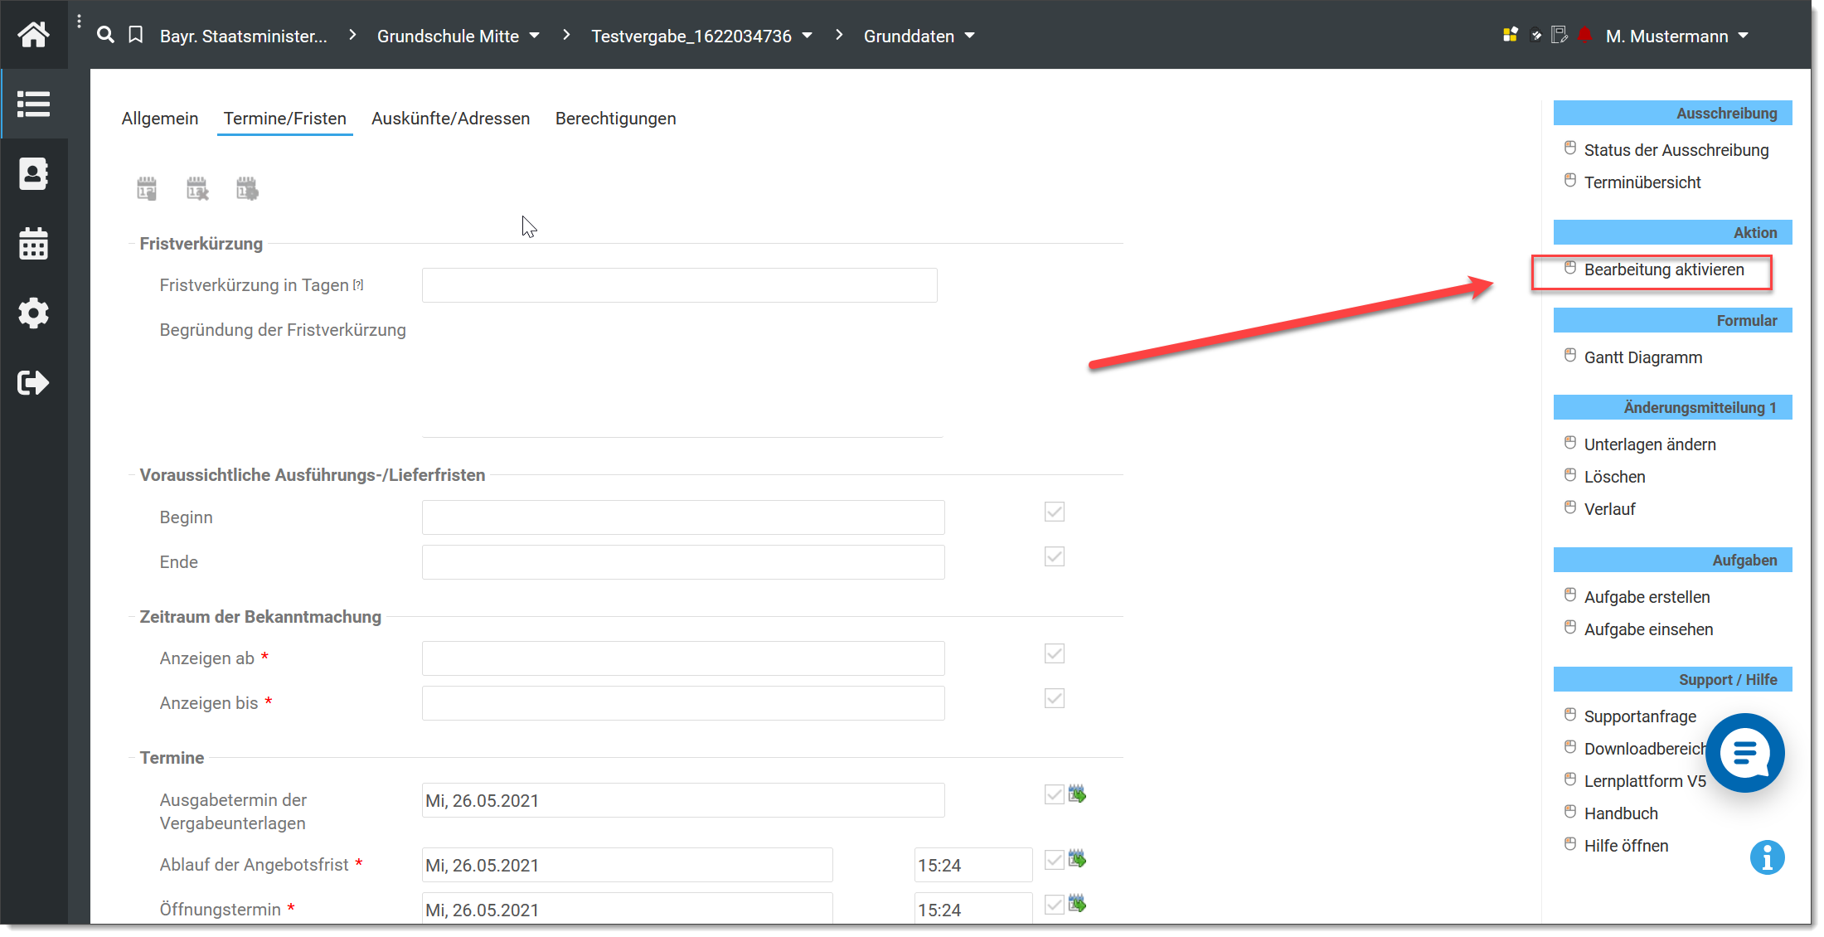The image size is (1824, 937).
Task: Toggle the checkbox next to Beginn
Action: 1055,512
